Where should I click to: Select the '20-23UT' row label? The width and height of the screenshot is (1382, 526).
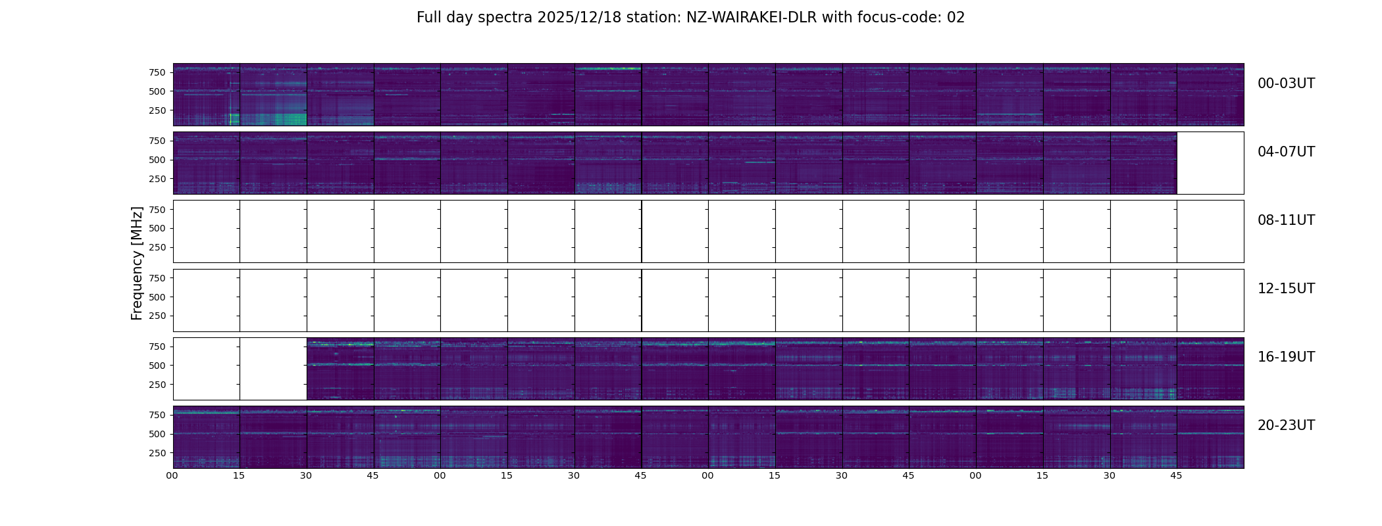[1286, 425]
